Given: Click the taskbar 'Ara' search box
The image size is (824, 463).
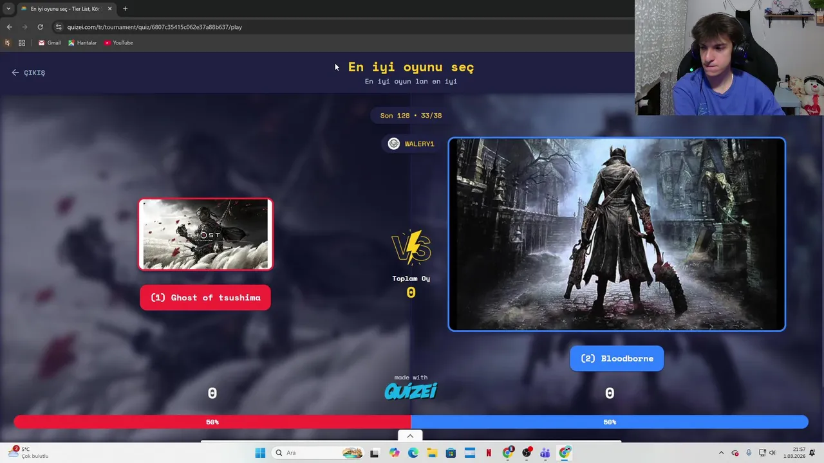Looking at the screenshot, I should coord(318,453).
